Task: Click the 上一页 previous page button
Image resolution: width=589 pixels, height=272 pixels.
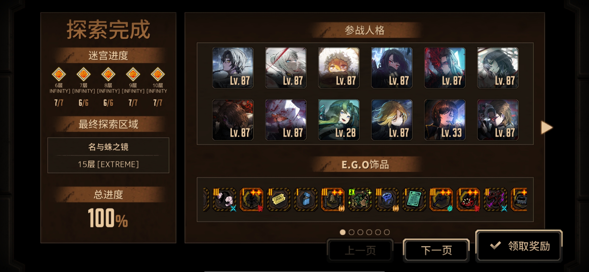Action: (360, 250)
